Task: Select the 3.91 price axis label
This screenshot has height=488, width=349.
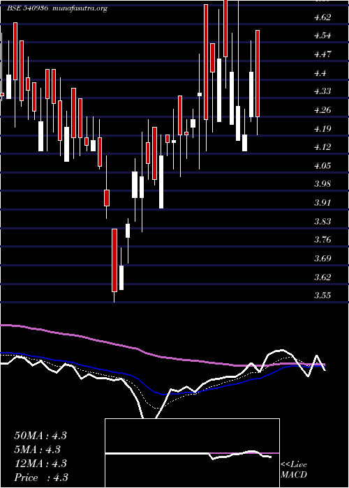Action: pyautogui.click(x=322, y=203)
